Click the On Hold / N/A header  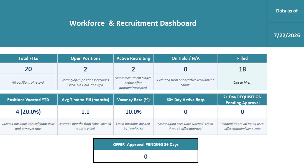tap(186, 58)
